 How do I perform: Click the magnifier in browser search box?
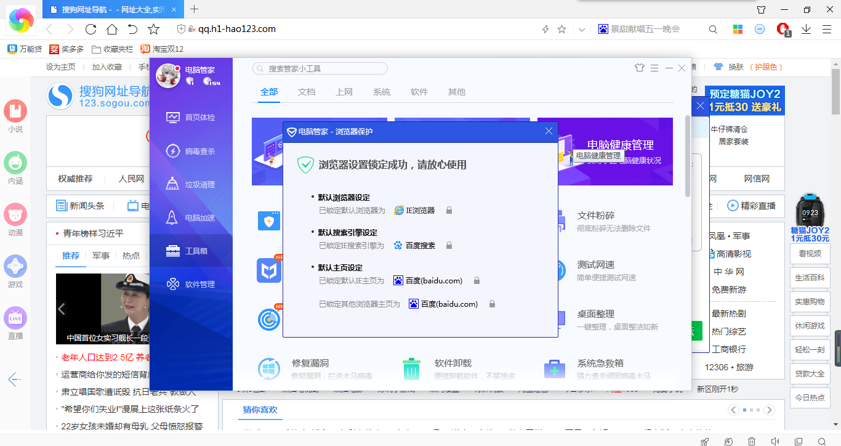[713, 29]
